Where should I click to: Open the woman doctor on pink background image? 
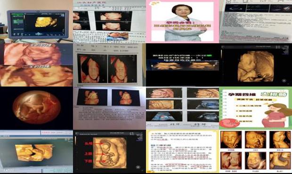coord(182,22)
